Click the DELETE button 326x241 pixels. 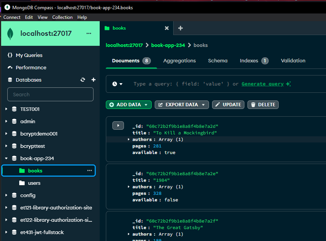click(x=263, y=105)
